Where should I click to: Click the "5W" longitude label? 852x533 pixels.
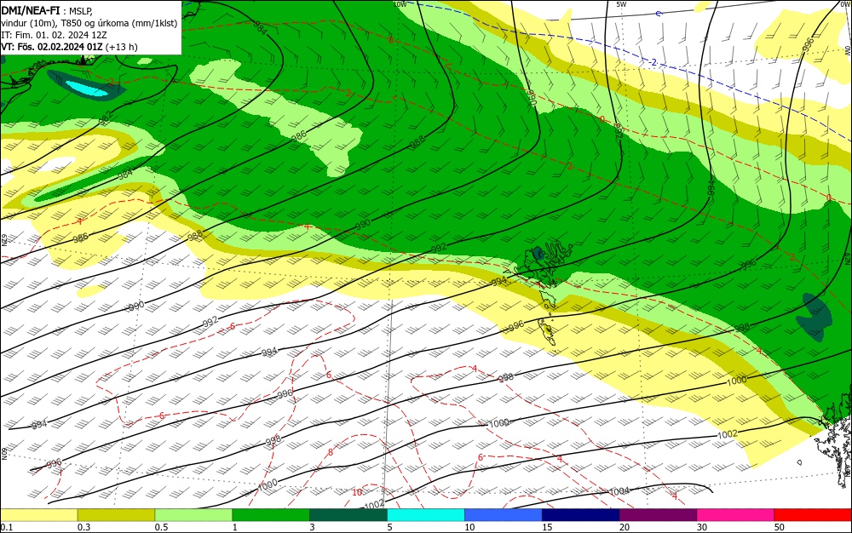click(x=621, y=3)
